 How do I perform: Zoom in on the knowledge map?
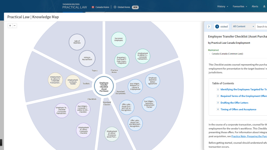[10, 26]
